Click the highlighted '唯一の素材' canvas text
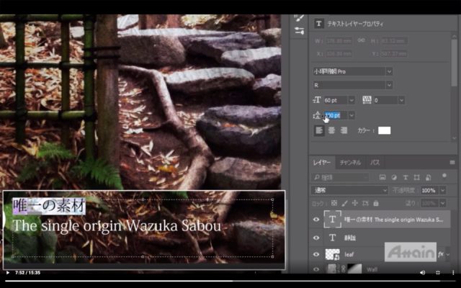This screenshot has width=461, height=288. tap(49, 206)
